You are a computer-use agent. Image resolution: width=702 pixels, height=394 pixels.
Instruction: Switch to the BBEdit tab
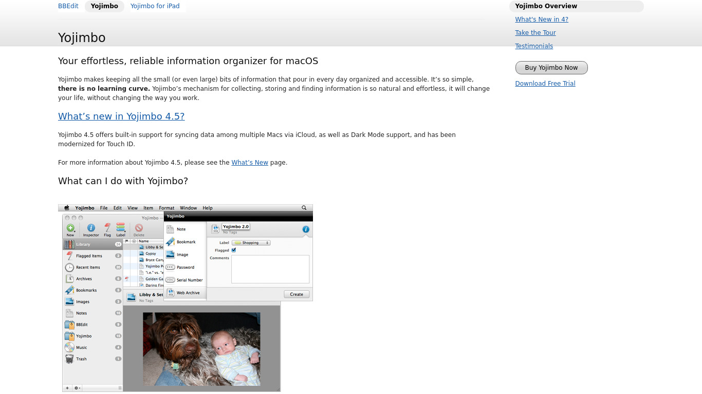(68, 6)
